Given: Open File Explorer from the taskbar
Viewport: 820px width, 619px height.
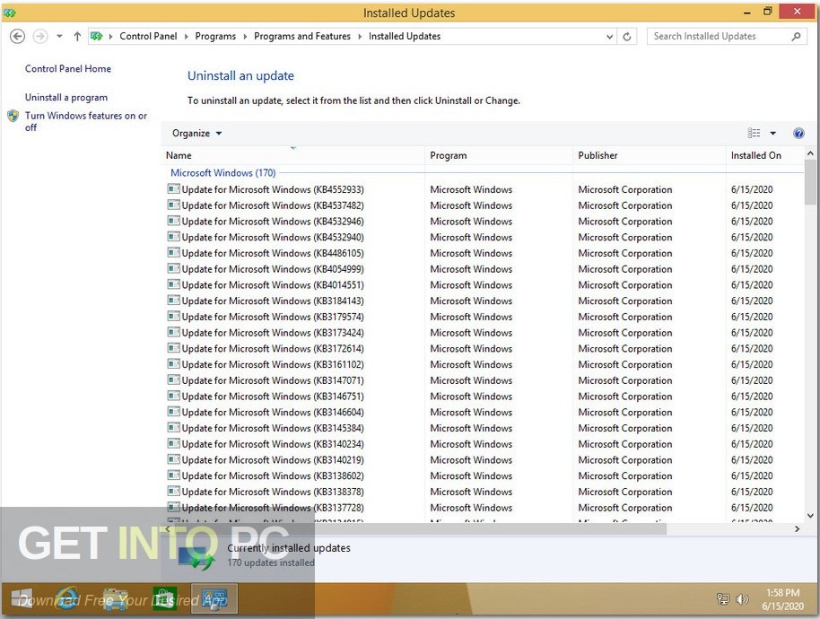Looking at the screenshot, I should pos(116,598).
